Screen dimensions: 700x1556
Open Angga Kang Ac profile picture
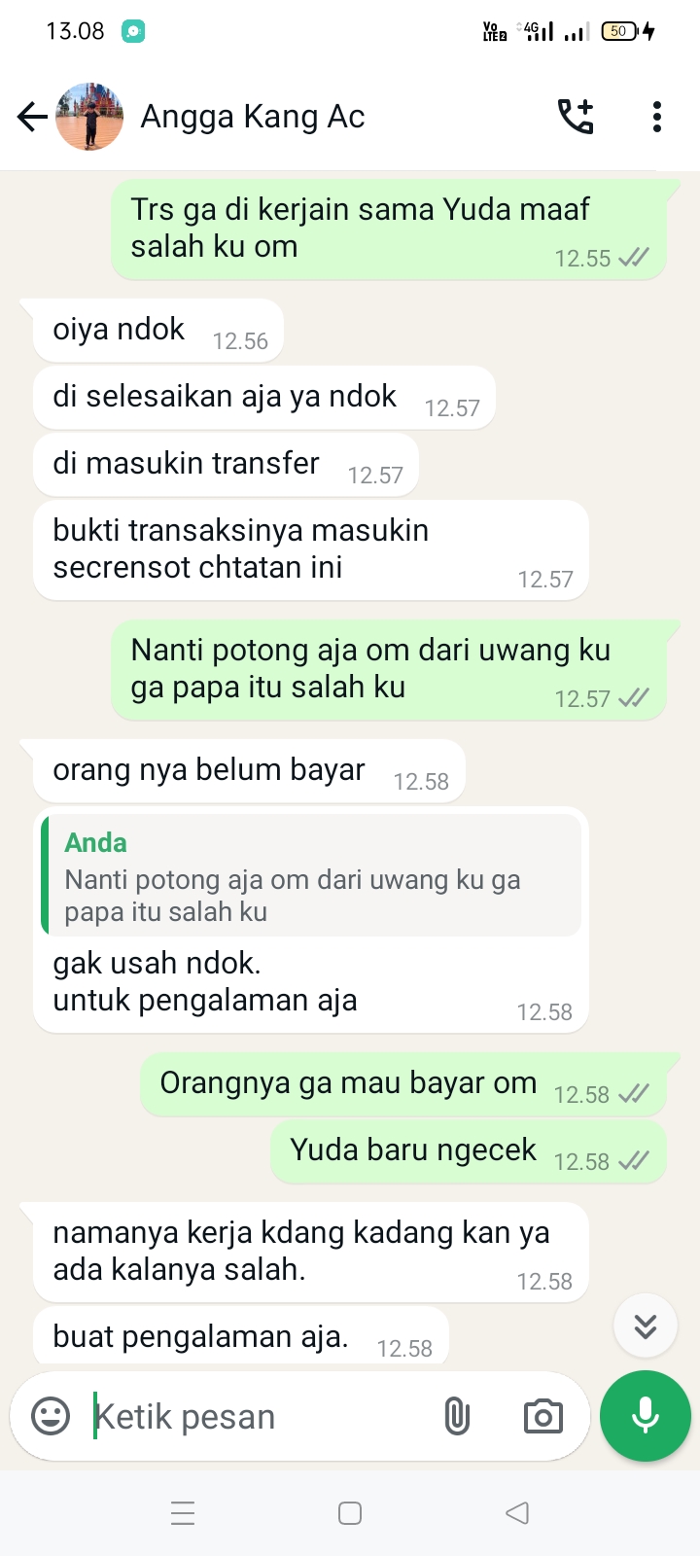(89, 117)
